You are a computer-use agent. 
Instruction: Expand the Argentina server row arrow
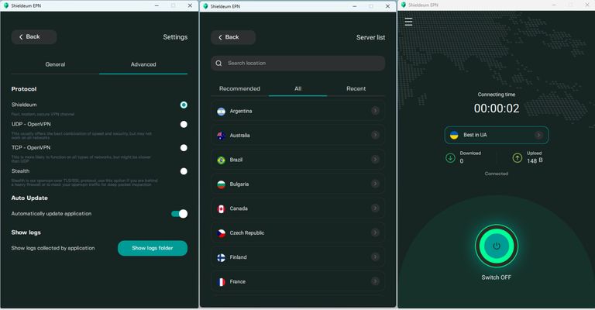coord(375,110)
